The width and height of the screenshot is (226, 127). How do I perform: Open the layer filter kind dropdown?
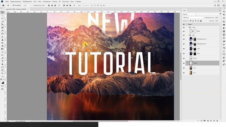[x=190, y=14]
